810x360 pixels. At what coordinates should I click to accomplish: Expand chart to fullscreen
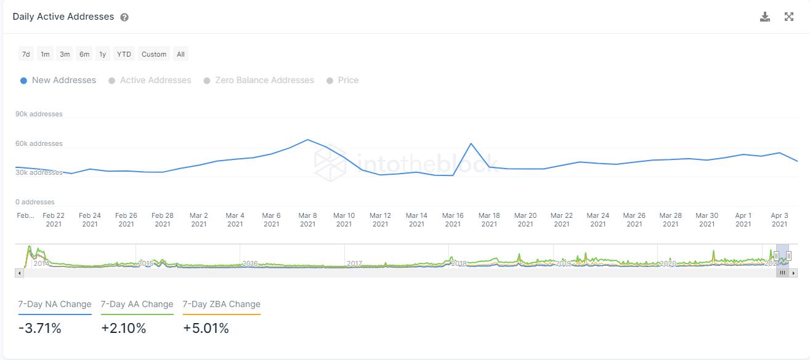tap(789, 17)
